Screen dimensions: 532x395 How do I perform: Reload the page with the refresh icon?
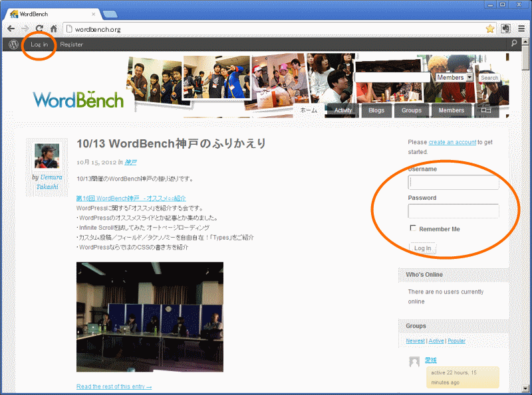point(39,29)
